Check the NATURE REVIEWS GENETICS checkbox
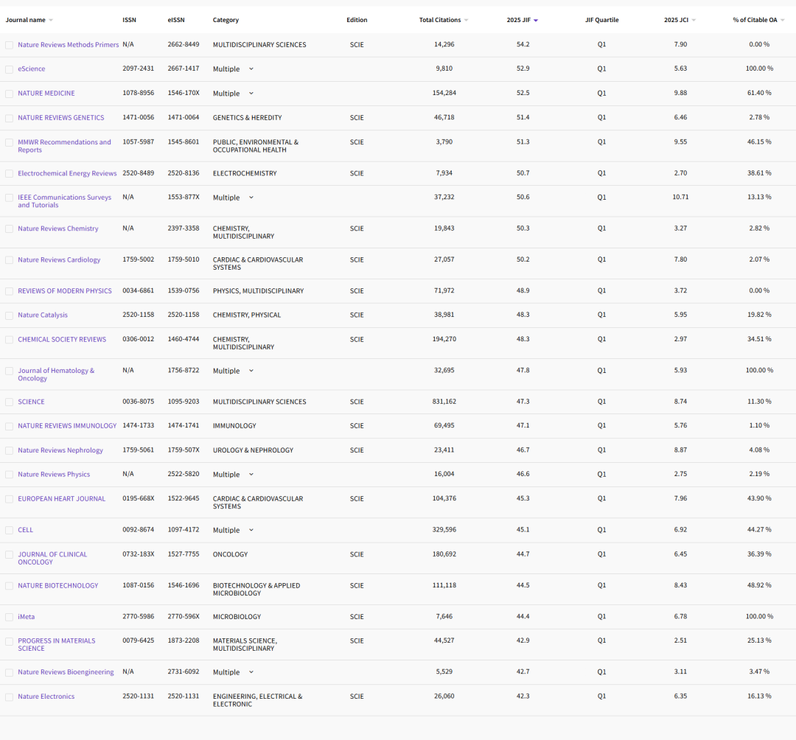This screenshot has width=796, height=740. click(9, 118)
